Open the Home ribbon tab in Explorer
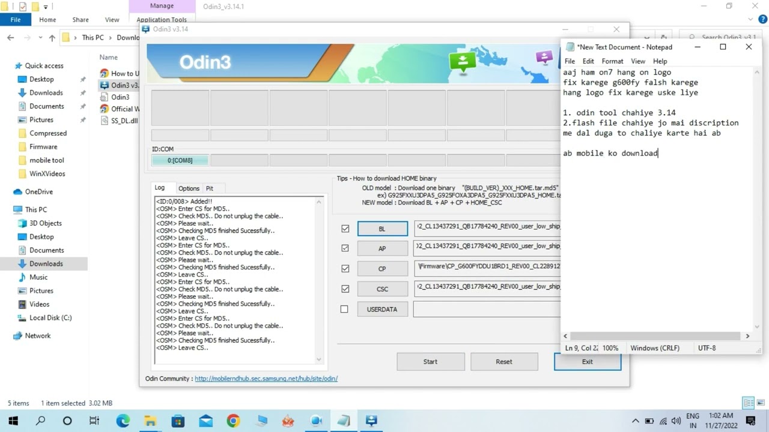769x432 pixels. pos(47,20)
